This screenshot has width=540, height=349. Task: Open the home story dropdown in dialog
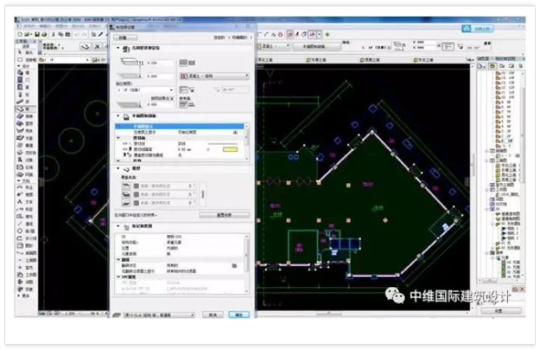[x=145, y=90]
